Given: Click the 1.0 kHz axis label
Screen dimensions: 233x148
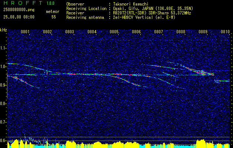Looking at the screenshot, I should [3, 67].
